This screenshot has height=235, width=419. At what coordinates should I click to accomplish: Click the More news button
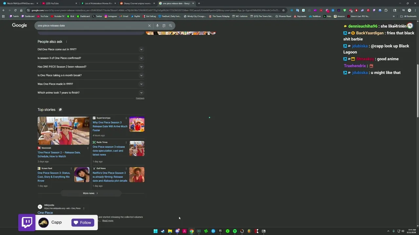(91, 193)
